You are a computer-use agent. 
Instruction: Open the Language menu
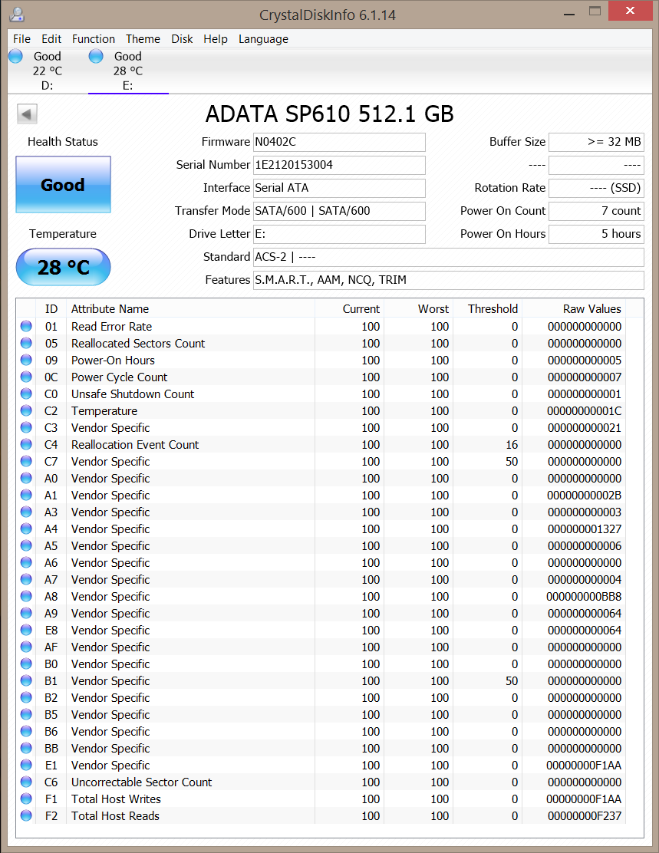(x=263, y=39)
